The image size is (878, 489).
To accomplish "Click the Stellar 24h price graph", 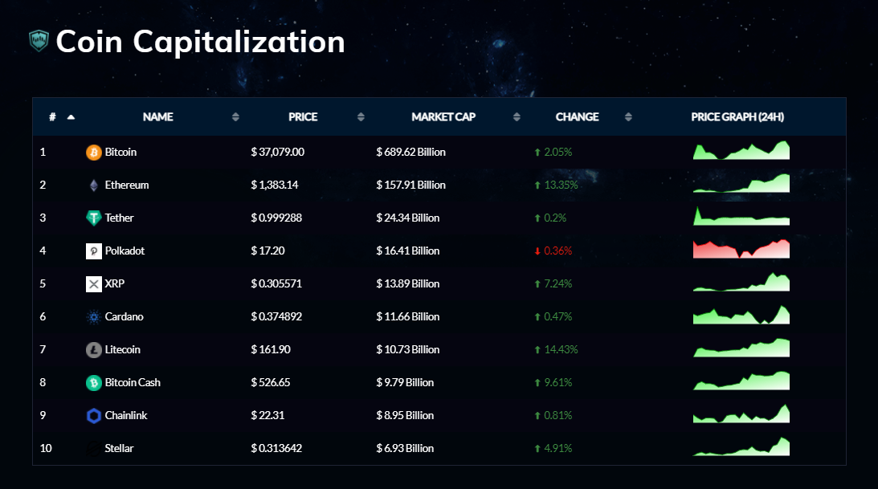I will (741, 446).
